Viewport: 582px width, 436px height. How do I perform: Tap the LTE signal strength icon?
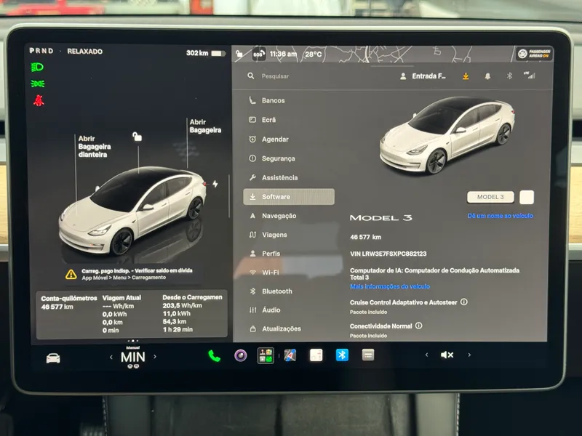[x=530, y=76]
